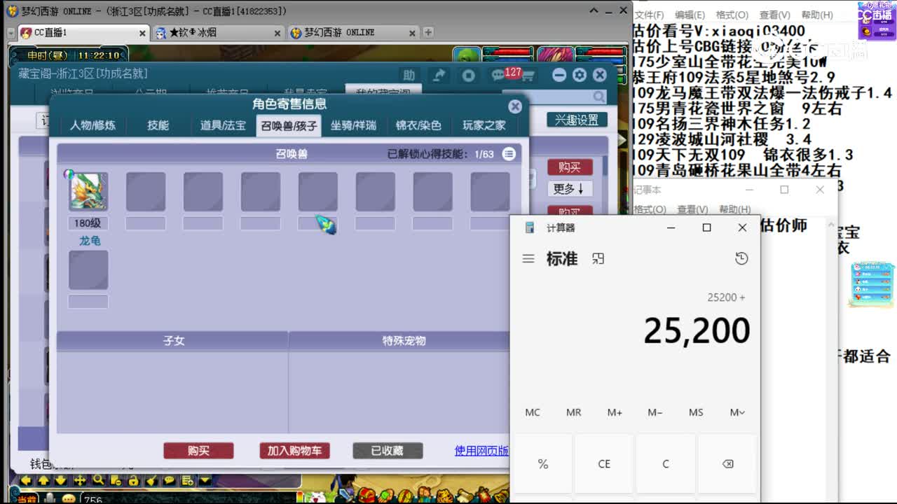Click the Calculator C clear key
The image size is (897, 504).
666,464
